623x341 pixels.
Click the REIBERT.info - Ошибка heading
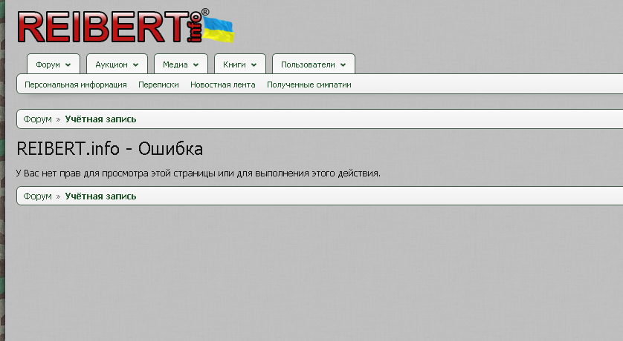point(110,149)
